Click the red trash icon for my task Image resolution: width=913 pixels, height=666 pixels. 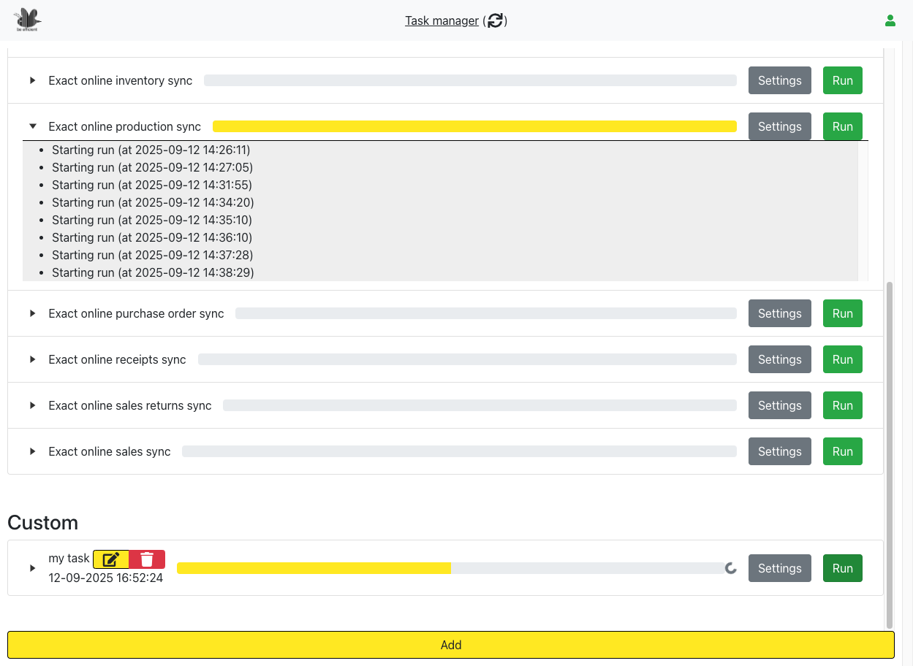(147, 559)
